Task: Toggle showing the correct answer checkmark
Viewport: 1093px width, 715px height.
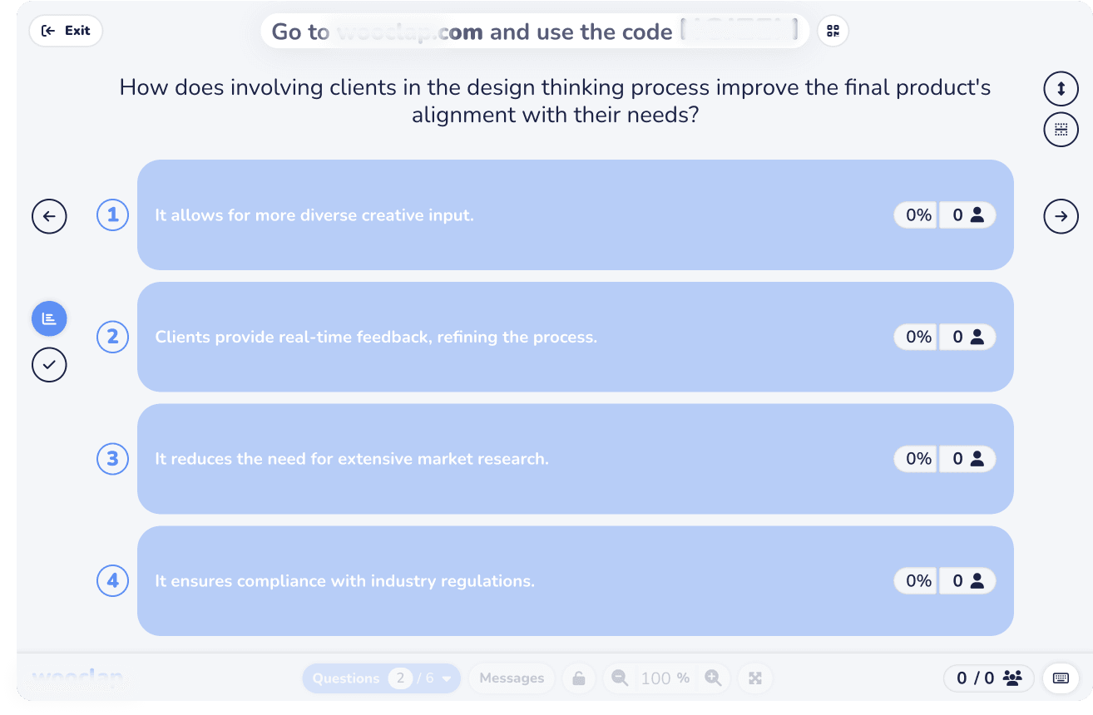Action: (49, 364)
